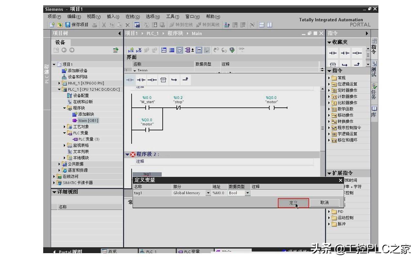Open the 插入 (Insert) menu
Screen dimensions: 419x262
click(x=113, y=17)
